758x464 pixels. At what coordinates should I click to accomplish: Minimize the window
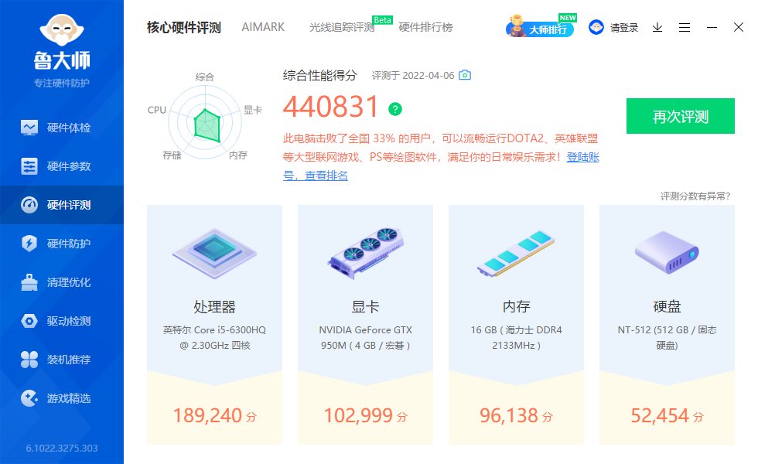coord(712,28)
